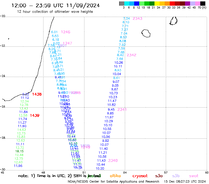Image resolution: width=209 pixels, height=184 pixels.
Task: Click the wave height value '9.22'
Action: [x=26, y=94]
